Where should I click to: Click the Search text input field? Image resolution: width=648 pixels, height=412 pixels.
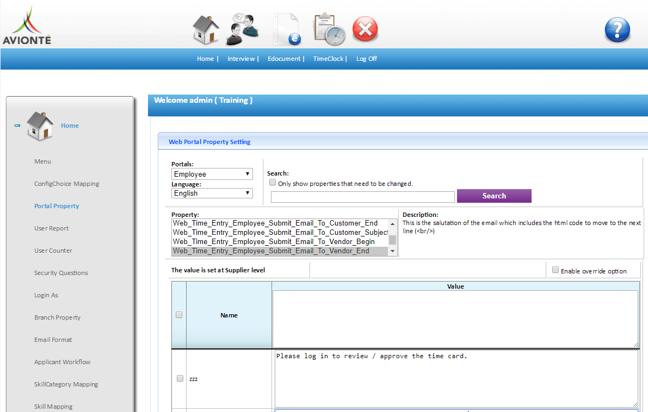[362, 197]
